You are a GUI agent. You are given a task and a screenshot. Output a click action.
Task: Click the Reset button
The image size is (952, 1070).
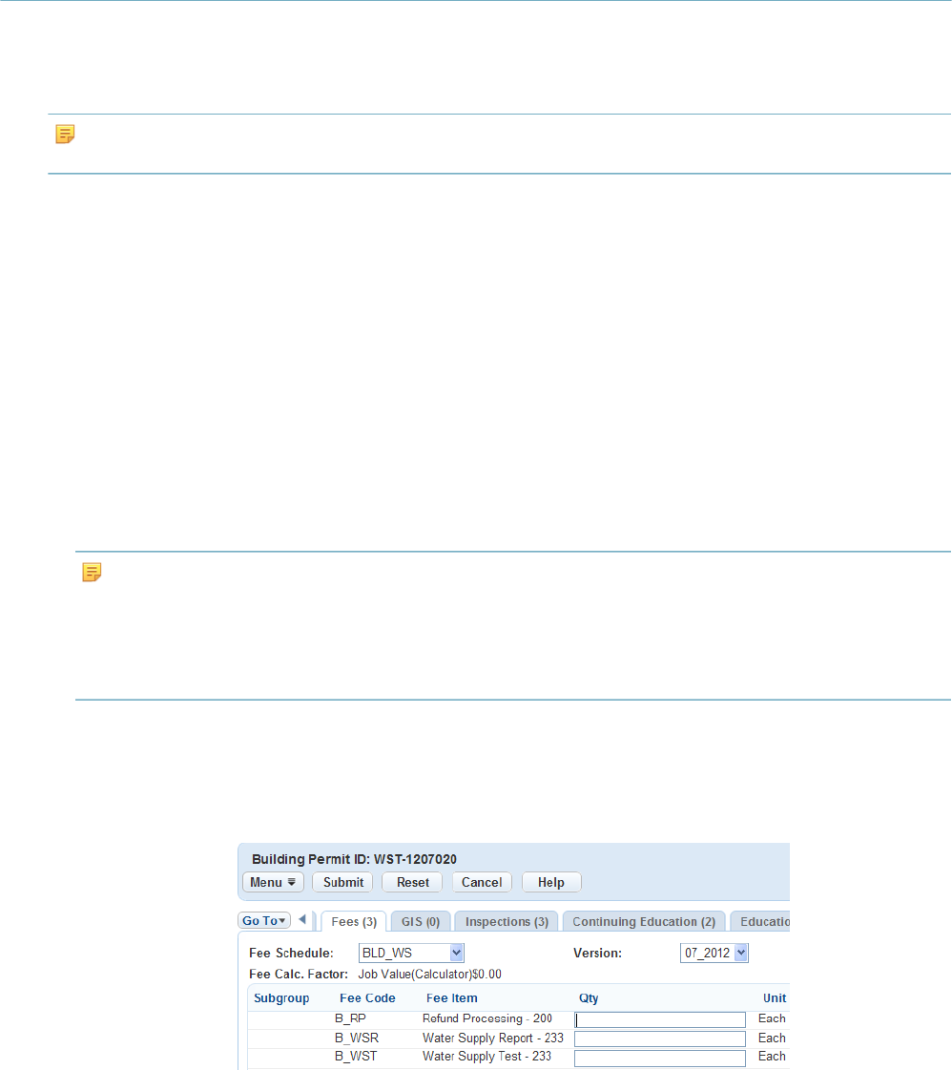413,882
